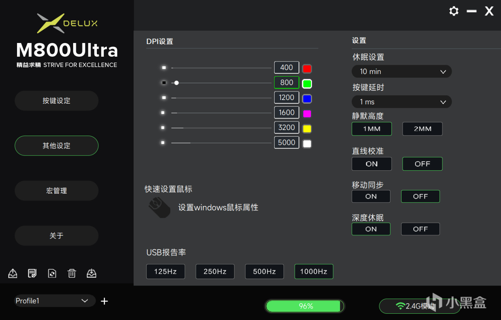Screen dimensions: 501x320
Task: Click the 3200 DPI value field
Action: (x=286, y=127)
